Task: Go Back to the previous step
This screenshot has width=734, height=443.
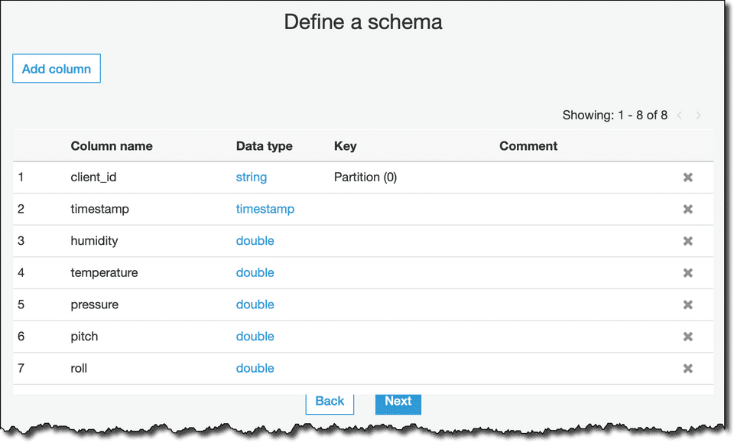Action: click(330, 402)
